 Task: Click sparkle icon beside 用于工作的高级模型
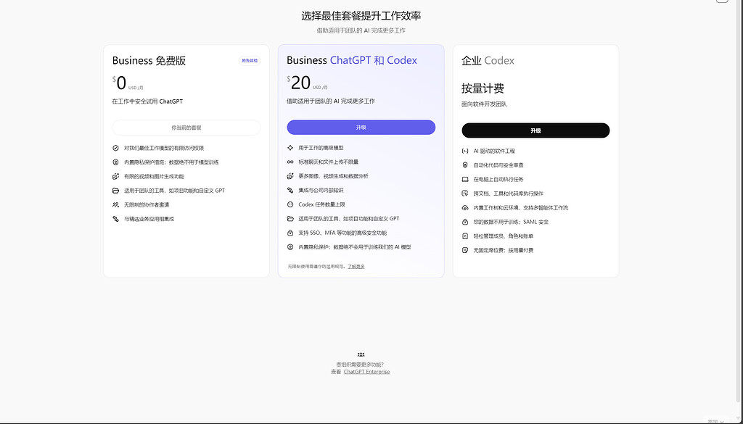[x=290, y=148]
